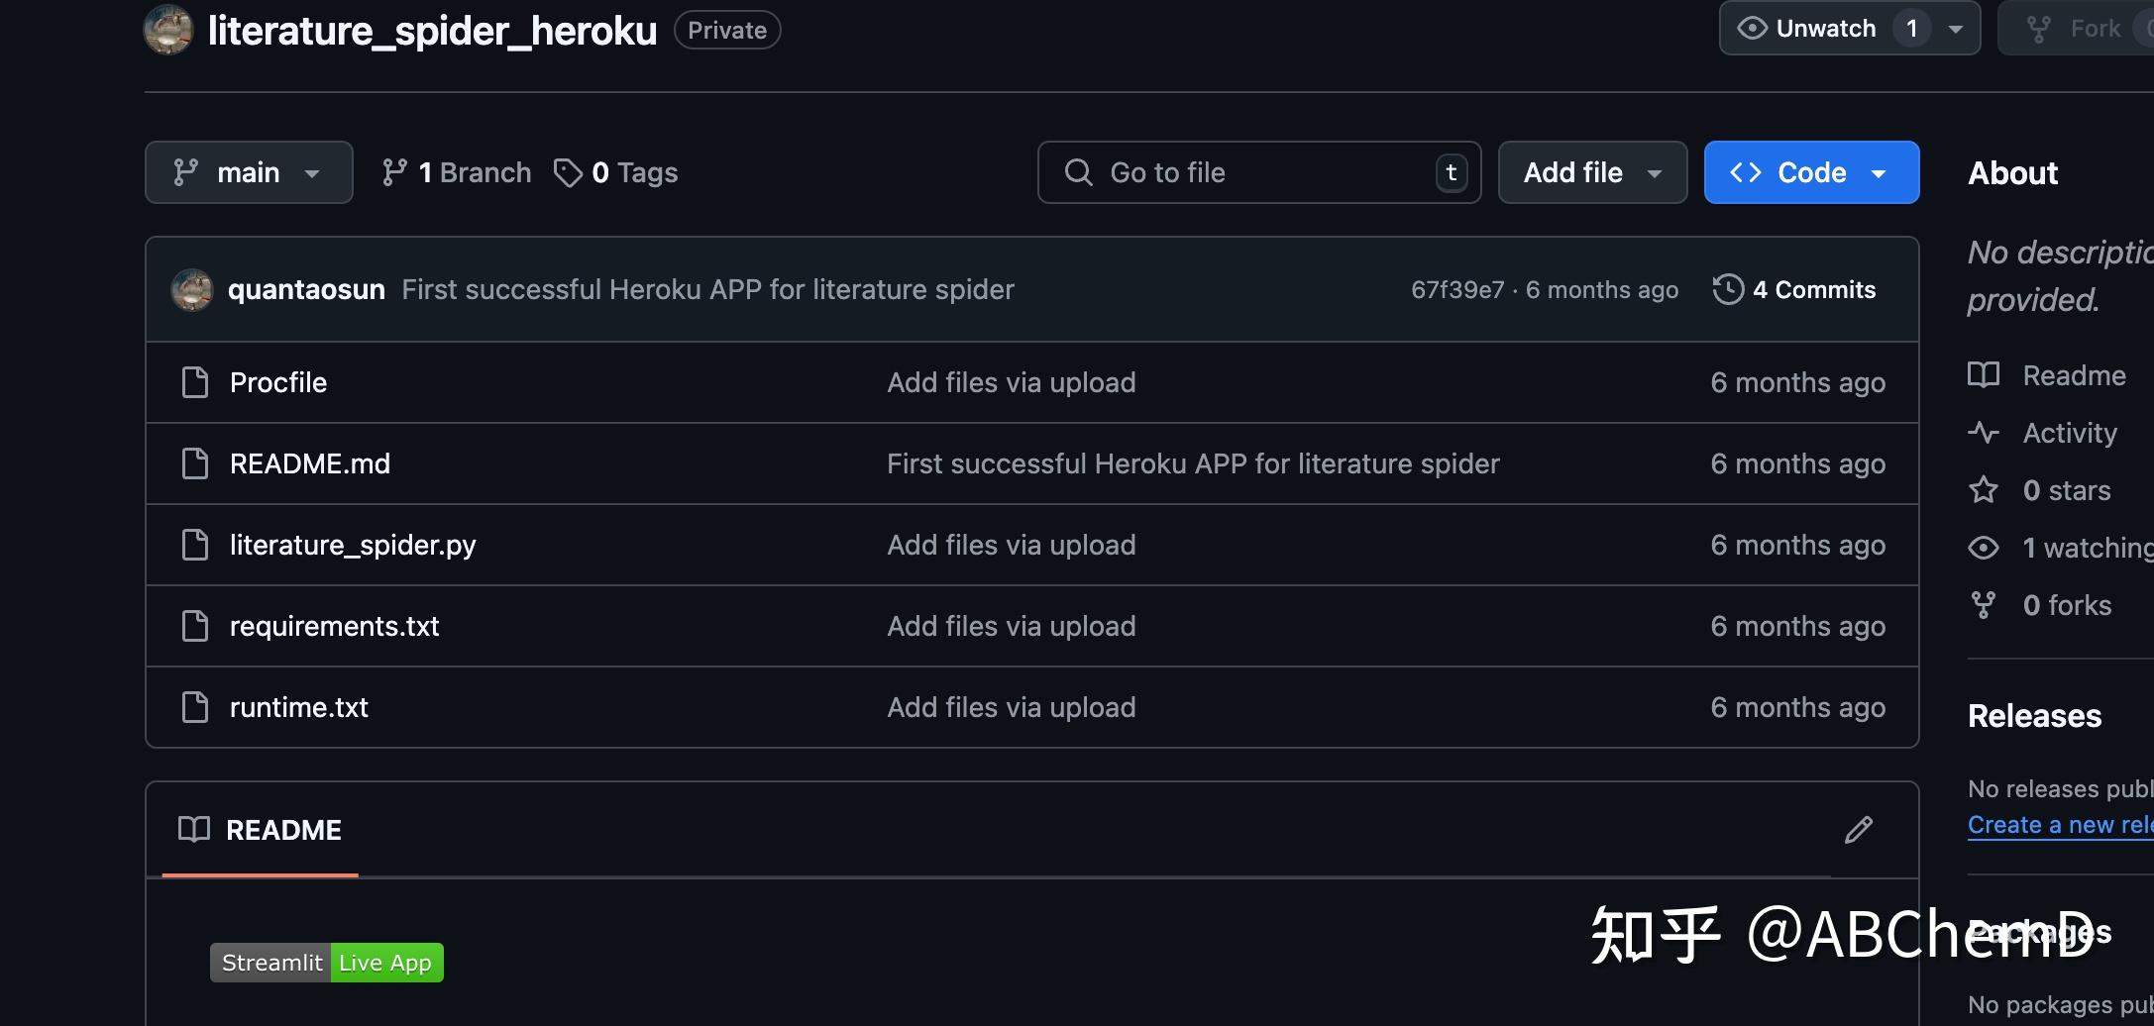Open the blue Code dropdown button

pyautogui.click(x=1811, y=172)
